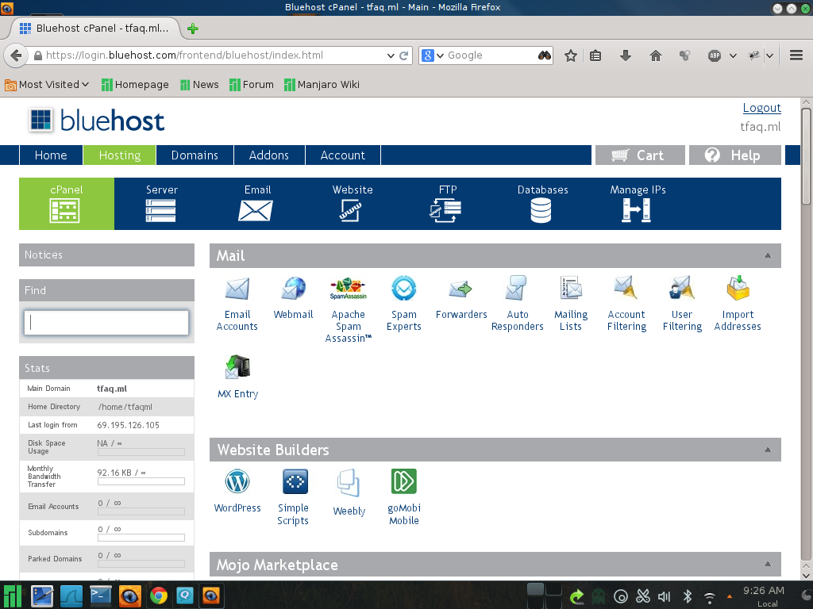This screenshot has width=813, height=609.
Task: Open Email Accounts icon in Mail
Action: pyautogui.click(x=237, y=289)
